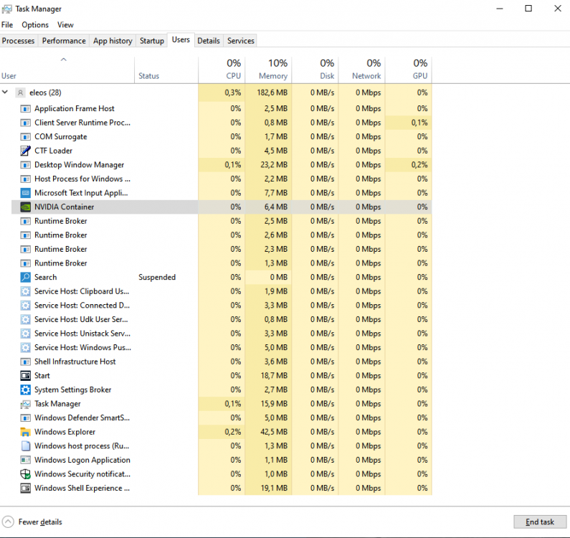Click the Search magnifier process icon
The width and height of the screenshot is (570, 538).
tap(25, 277)
